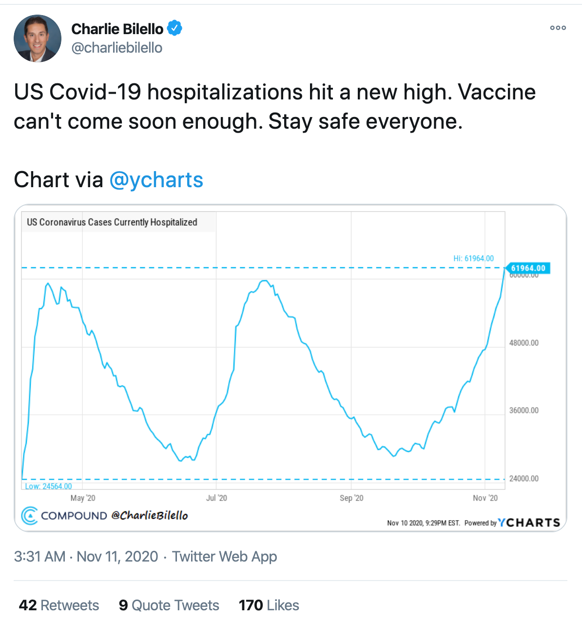Open the @ycharts mention link

pos(156,180)
